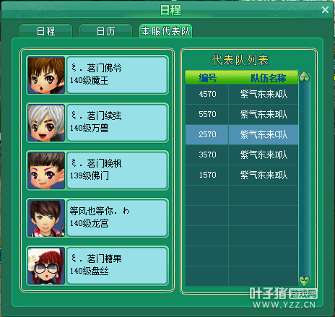
Task: Choose team number 5570 紫气东来B队
Action: 242,114
